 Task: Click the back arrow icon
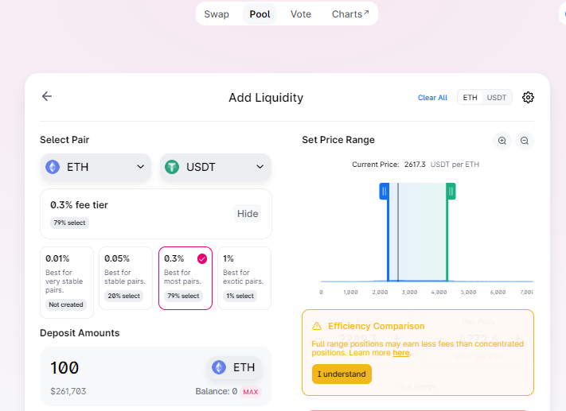[x=47, y=96]
